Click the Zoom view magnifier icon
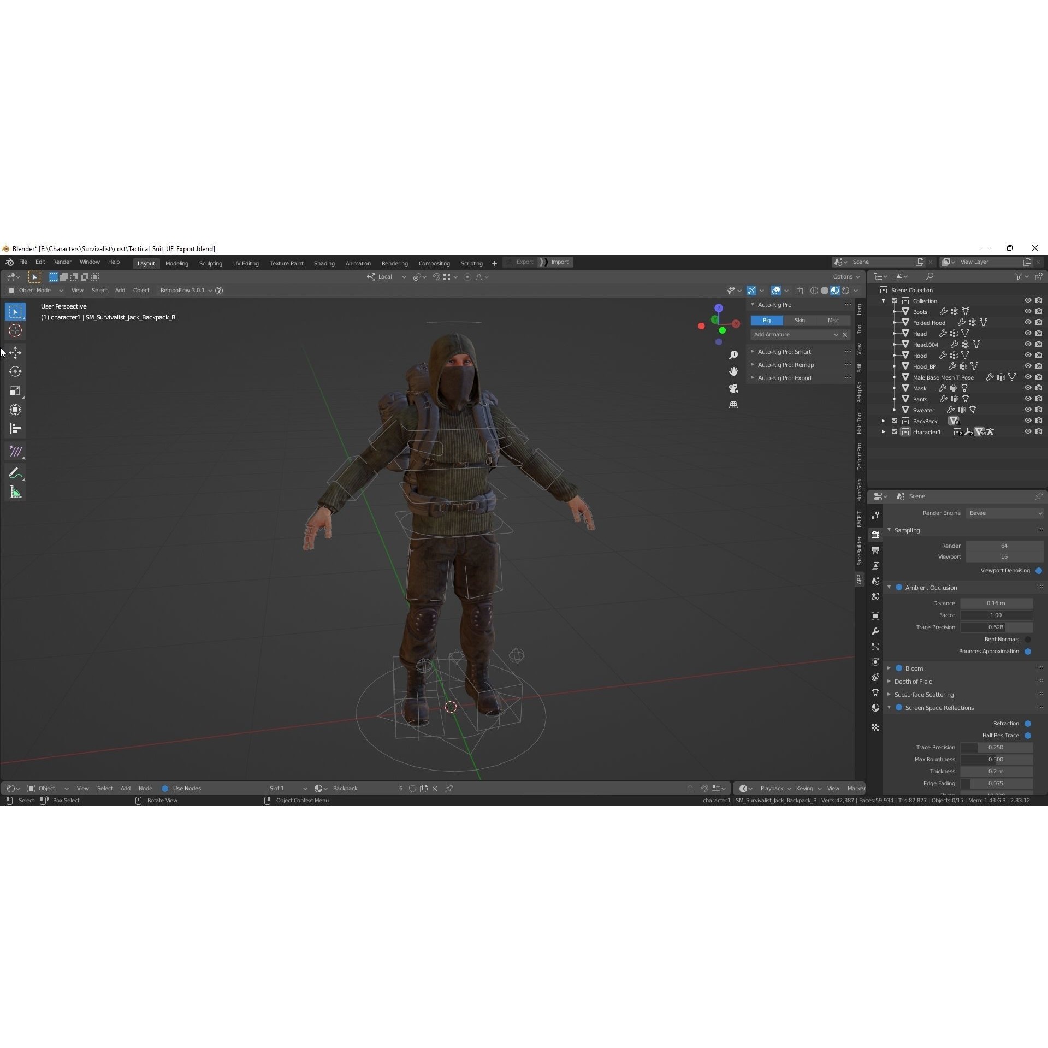Screen dimensions: 1048x1048 733,355
